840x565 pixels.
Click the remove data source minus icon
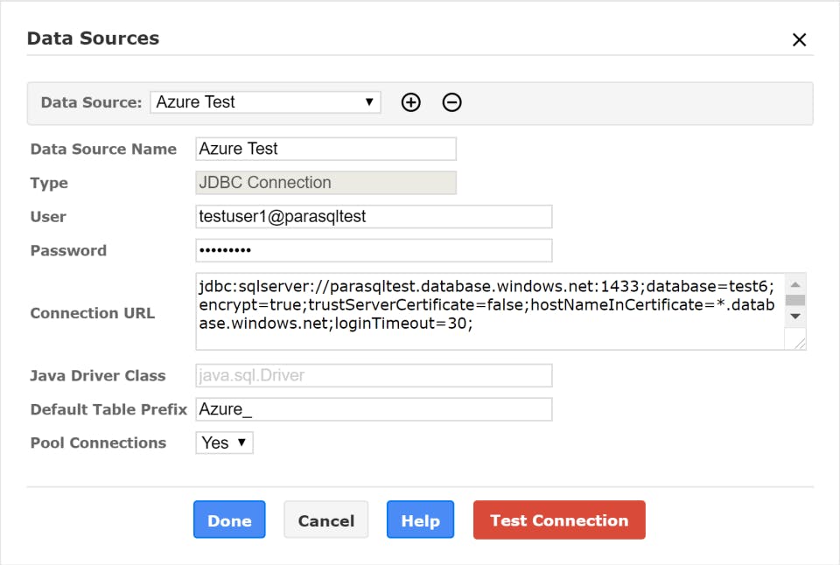(x=451, y=102)
